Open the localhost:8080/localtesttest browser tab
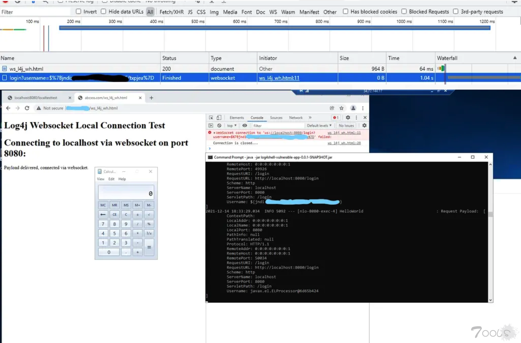The height and width of the screenshot is (343, 521). coord(36,98)
